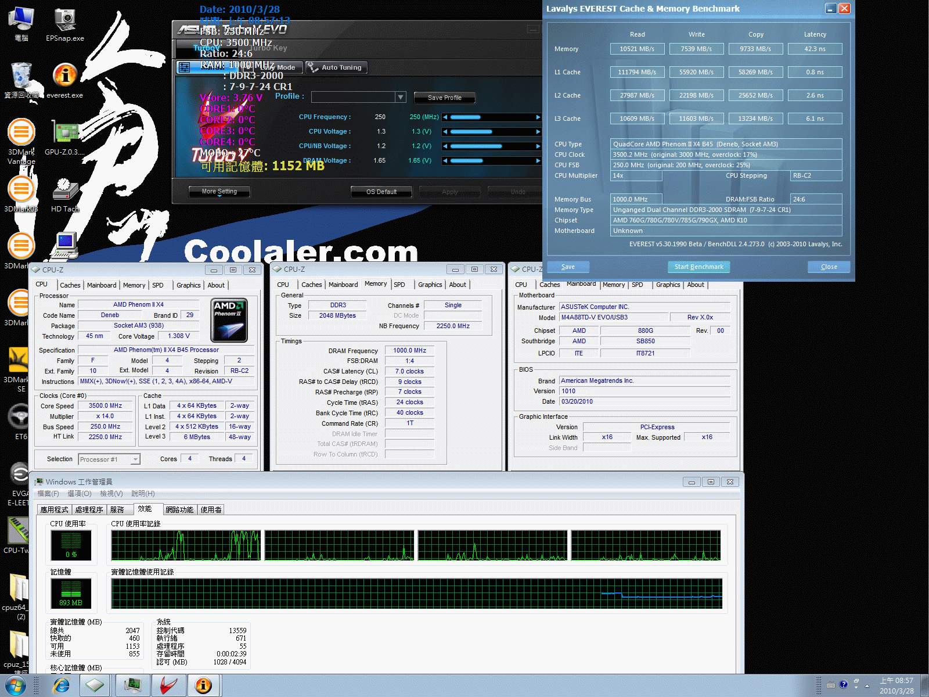Click the left-most mode icon in TurboV toolbar

pos(184,67)
